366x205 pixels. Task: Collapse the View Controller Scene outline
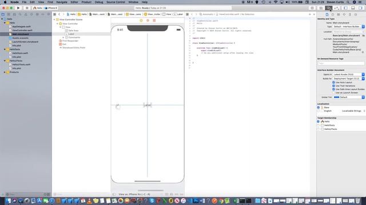click(x=55, y=19)
